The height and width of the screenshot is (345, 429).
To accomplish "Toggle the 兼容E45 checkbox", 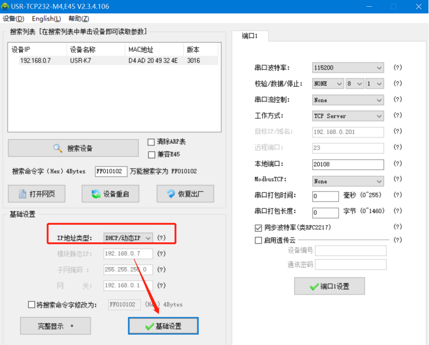I will click(151, 154).
